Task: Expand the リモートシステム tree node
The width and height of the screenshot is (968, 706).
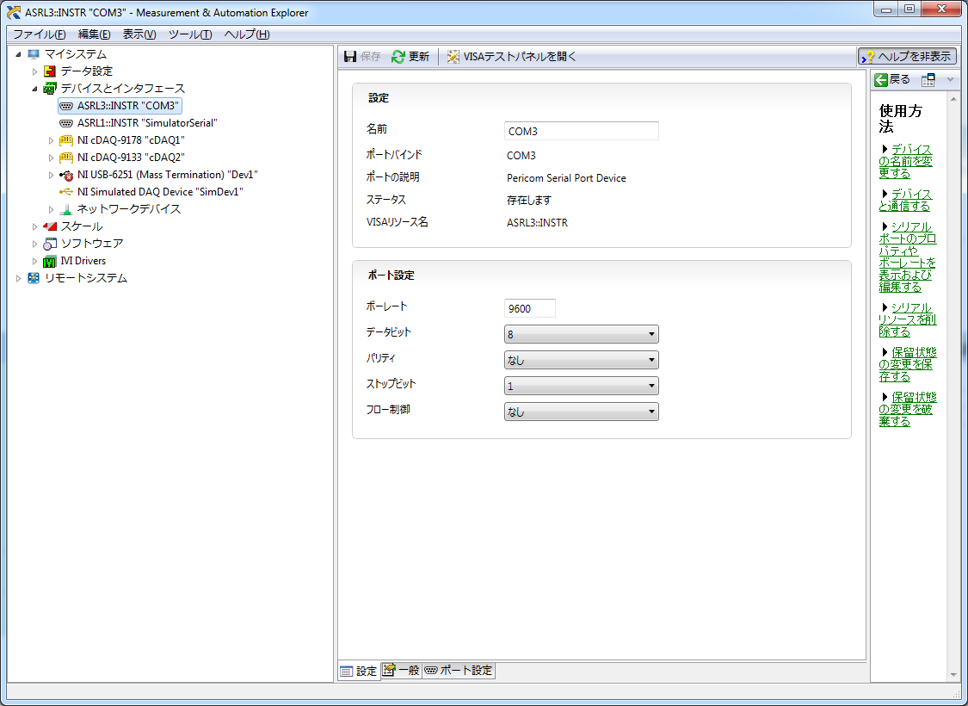Action: pyautogui.click(x=19, y=279)
